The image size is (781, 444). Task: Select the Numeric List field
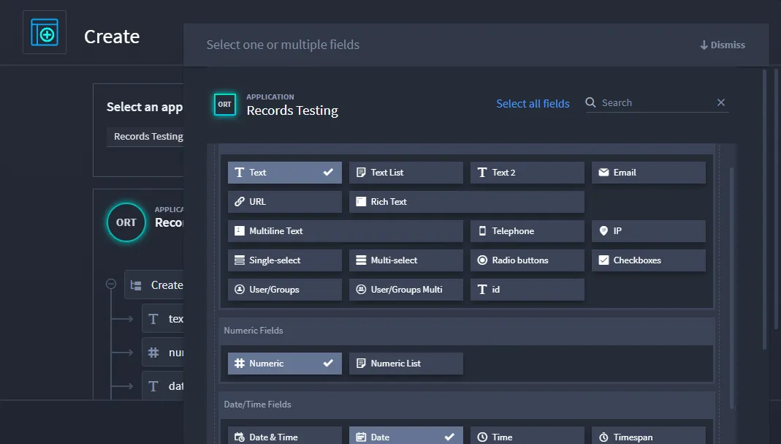point(406,364)
